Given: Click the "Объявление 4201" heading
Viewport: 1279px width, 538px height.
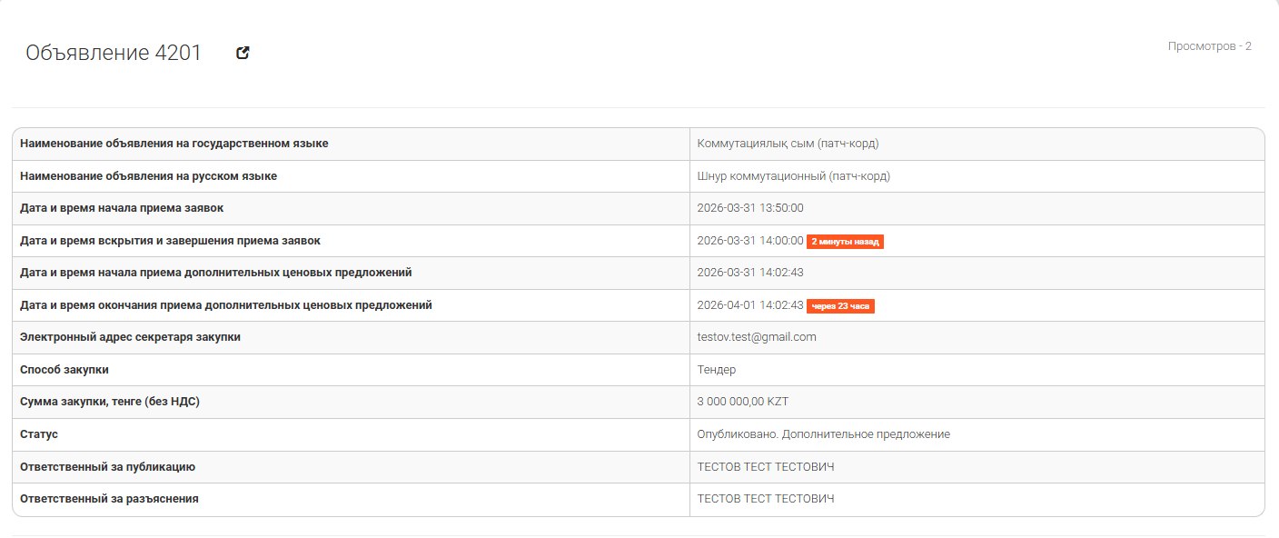Looking at the screenshot, I should [x=114, y=53].
